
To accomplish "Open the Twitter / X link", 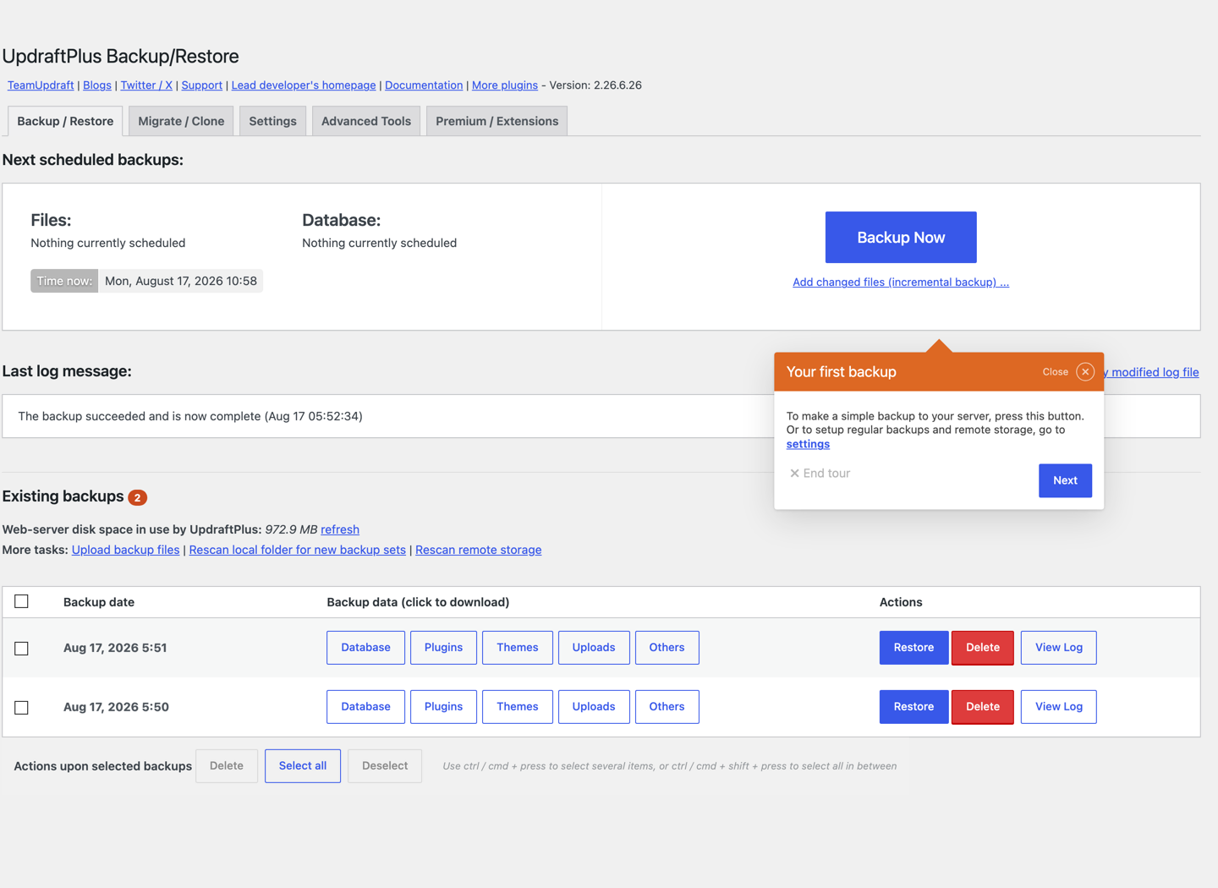I will (x=146, y=85).
